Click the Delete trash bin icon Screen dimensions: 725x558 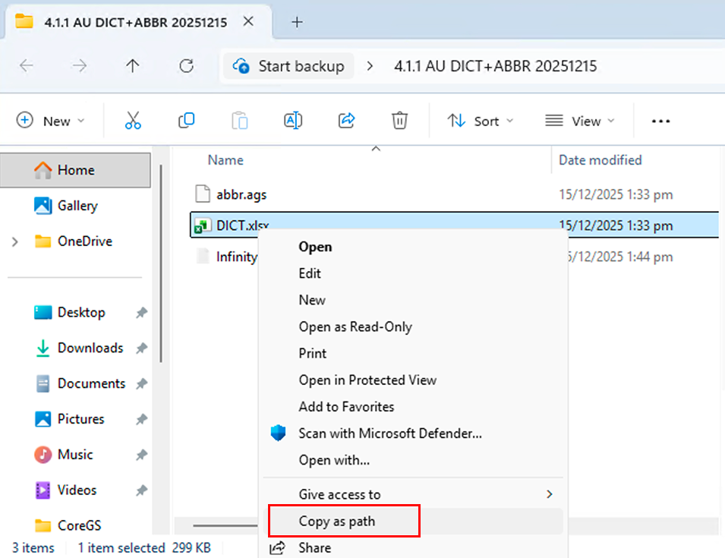[399, 121]
